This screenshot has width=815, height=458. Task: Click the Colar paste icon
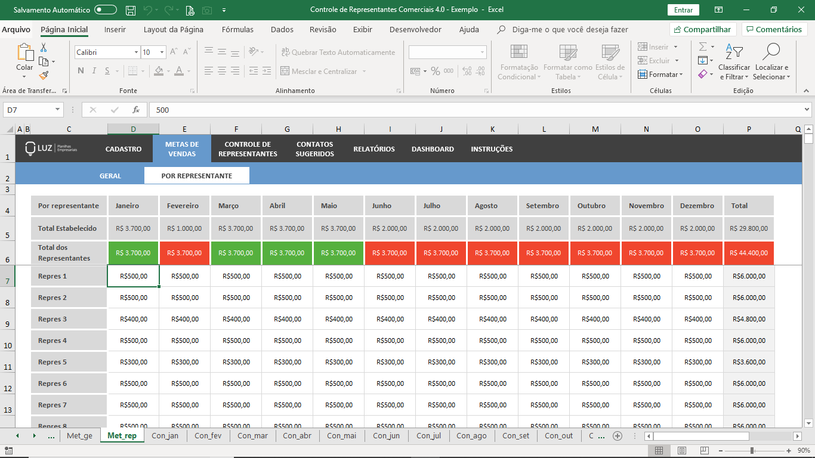pos(24,52)
